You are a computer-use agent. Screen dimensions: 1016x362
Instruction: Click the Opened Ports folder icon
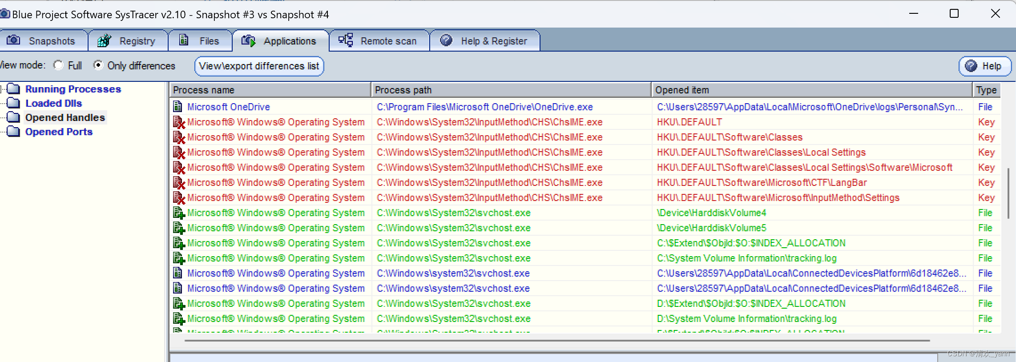pyautogui.click(x=14, y=132)
